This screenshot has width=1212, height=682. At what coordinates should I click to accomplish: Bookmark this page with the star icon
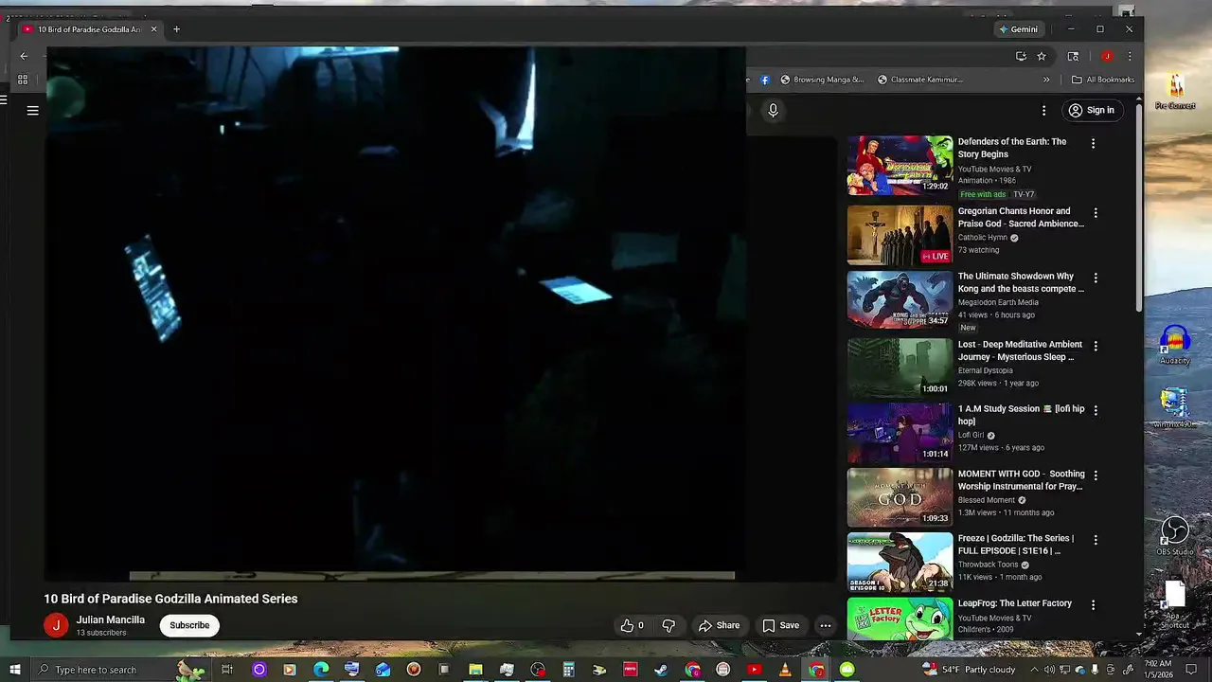tap(1042, 56)
